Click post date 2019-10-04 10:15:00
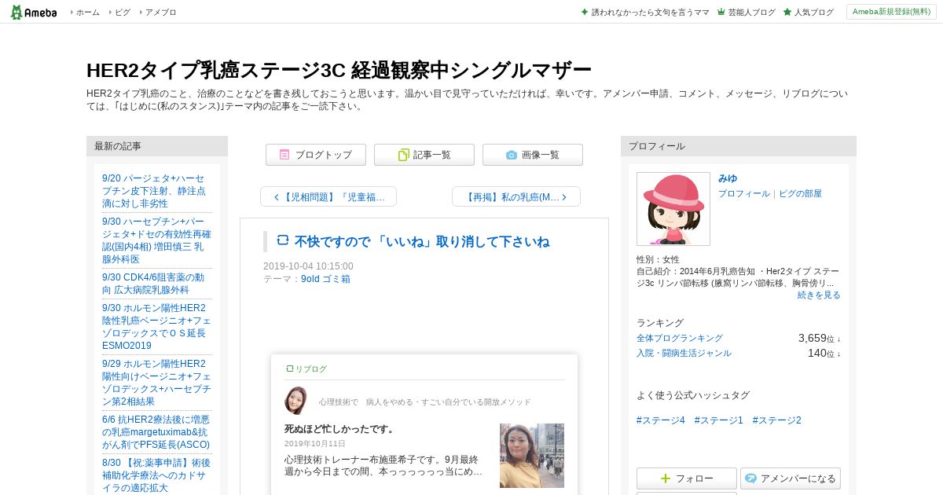This screenshot has height=495, width=943. (308, 266)
